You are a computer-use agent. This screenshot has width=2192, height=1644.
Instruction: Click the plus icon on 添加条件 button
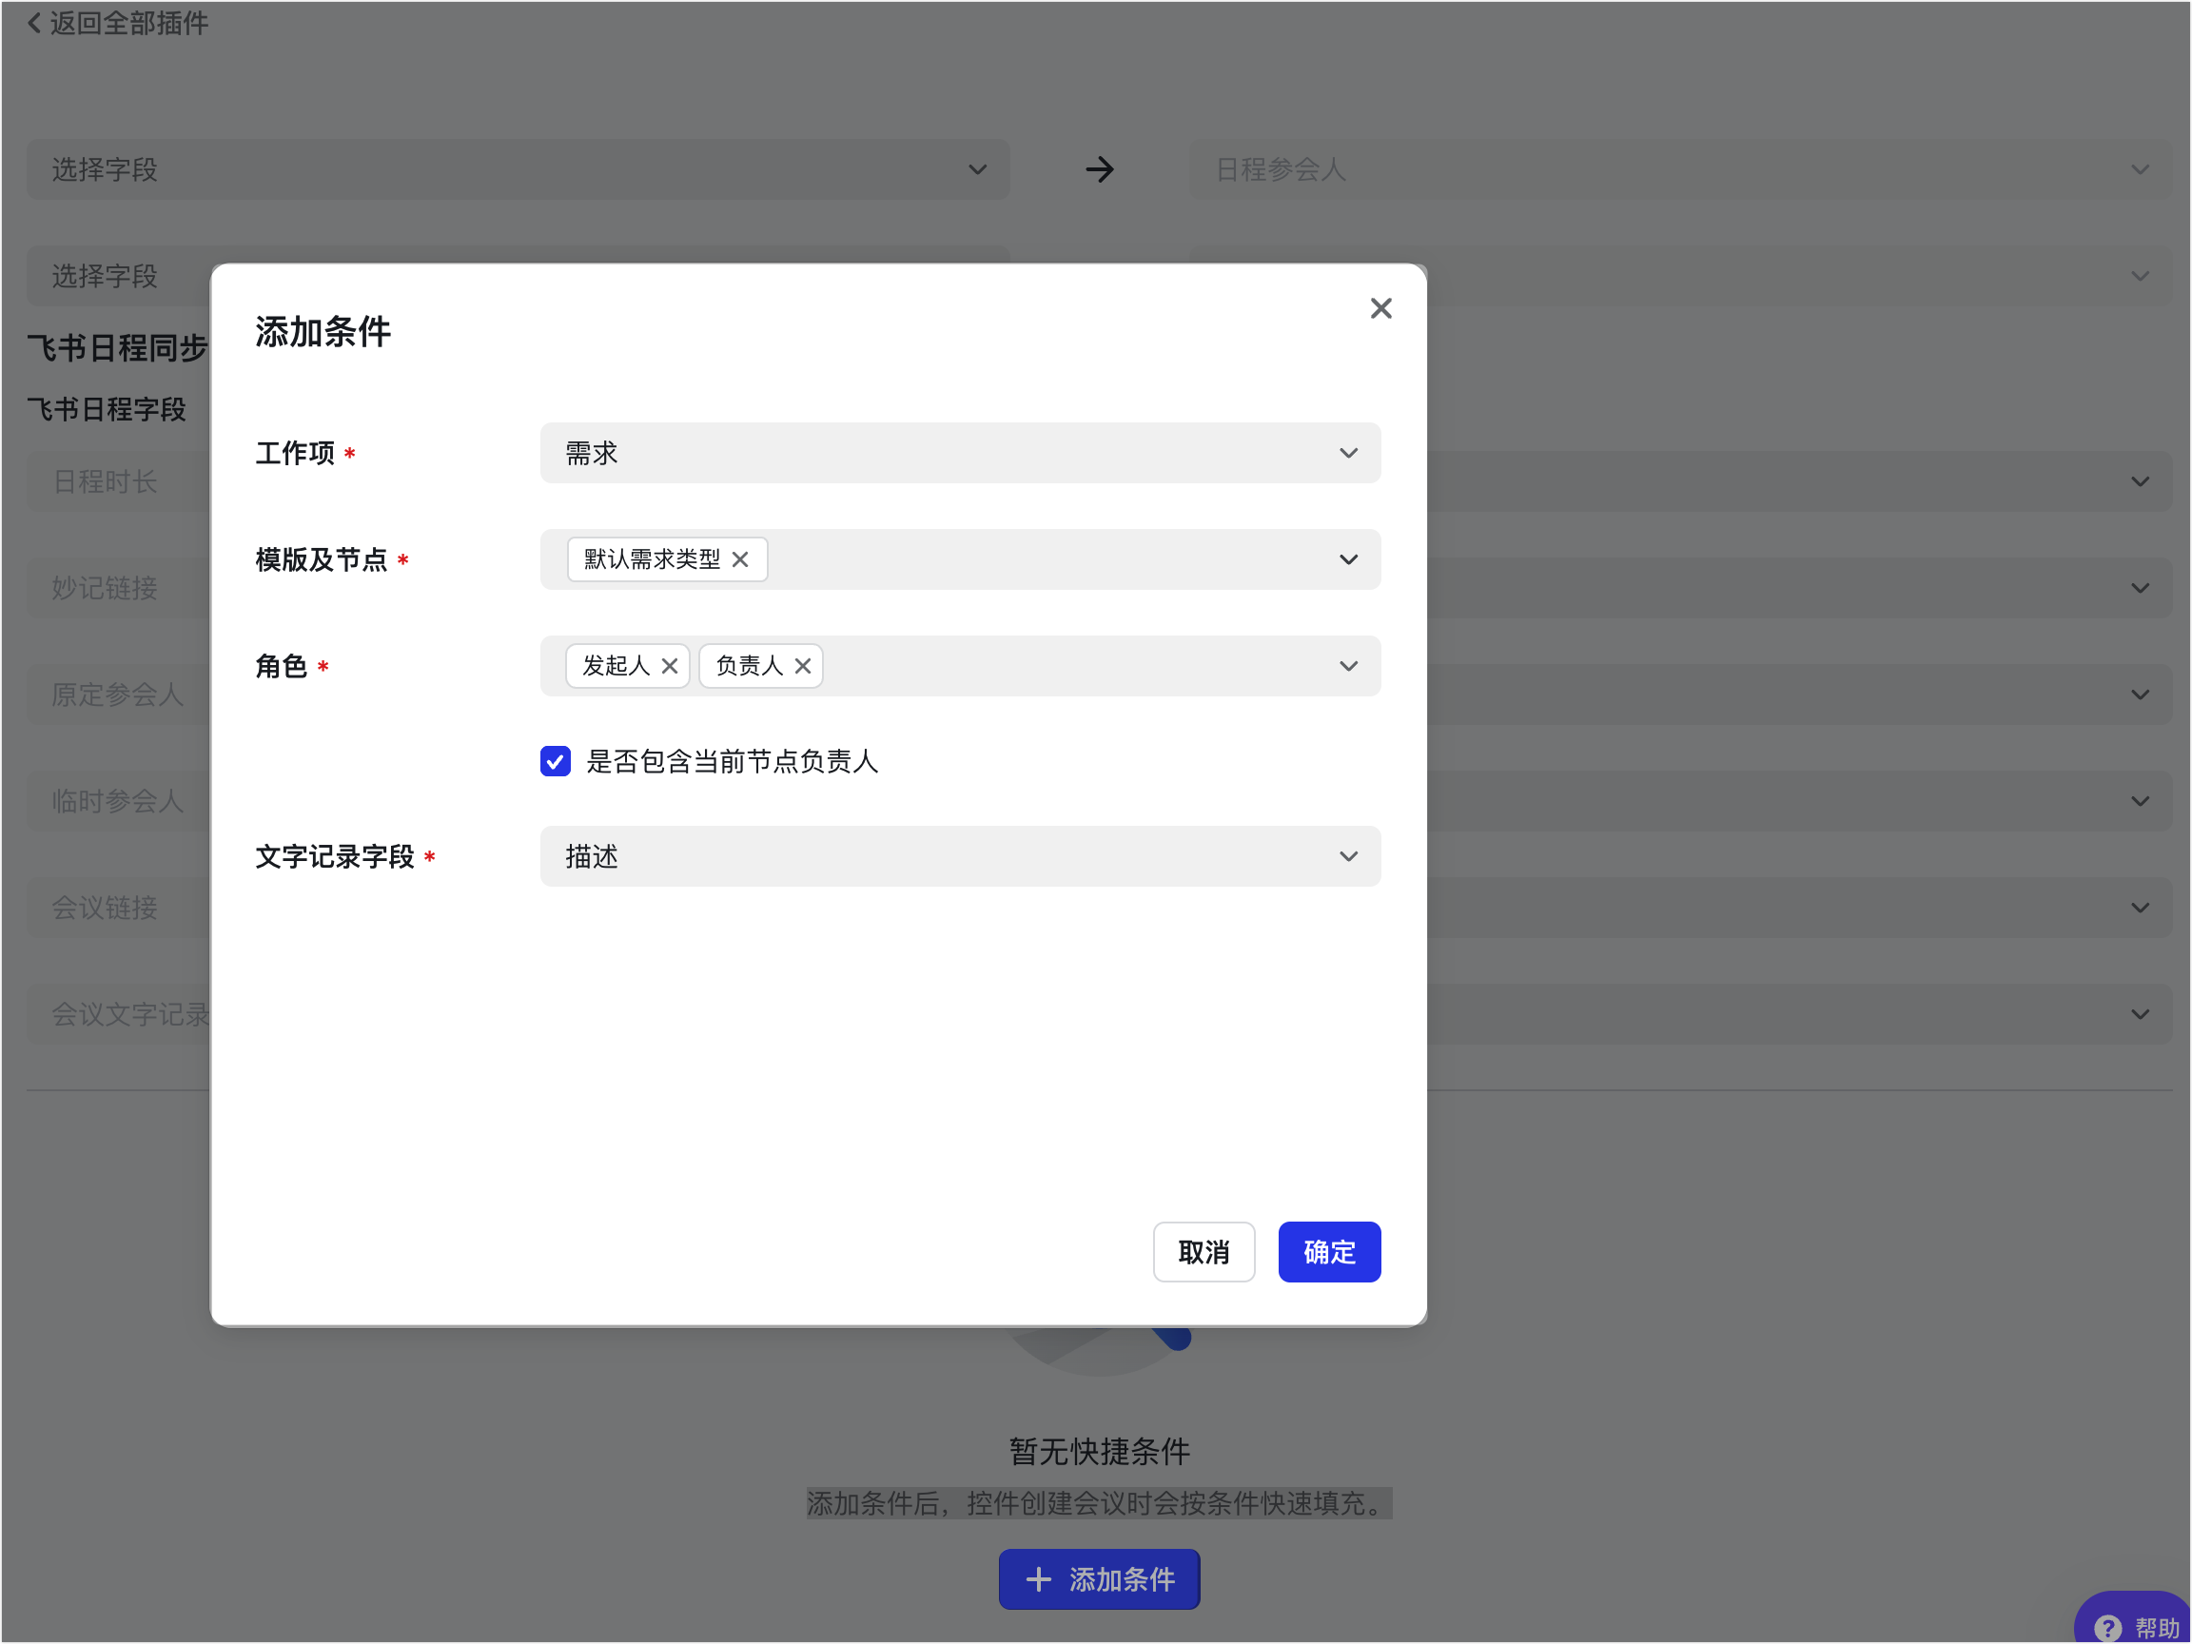1038,1579
